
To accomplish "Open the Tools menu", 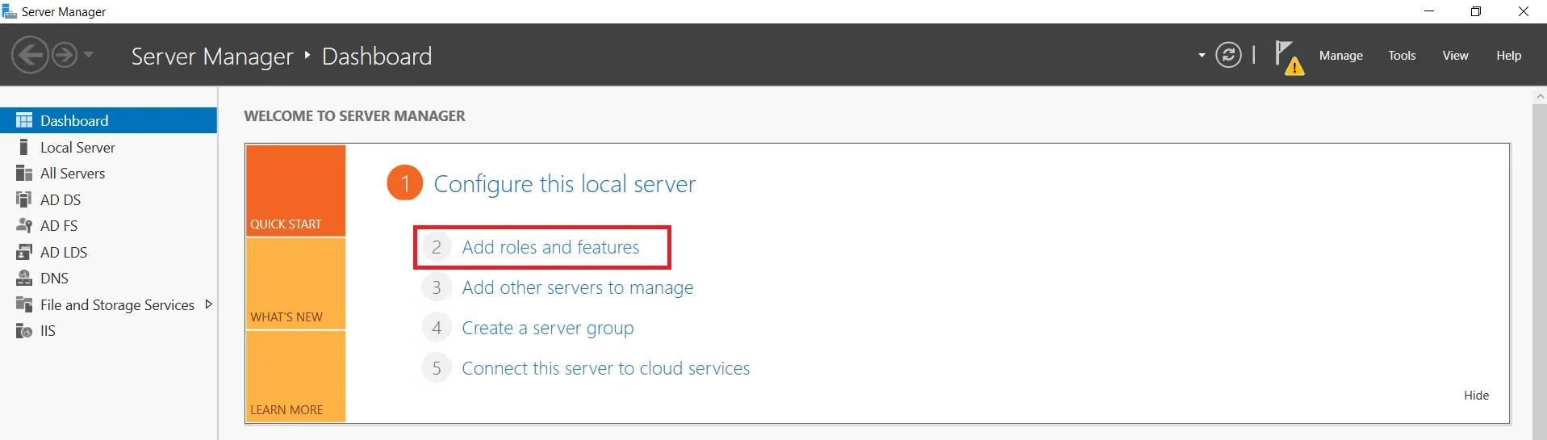I will [1402, 55].
